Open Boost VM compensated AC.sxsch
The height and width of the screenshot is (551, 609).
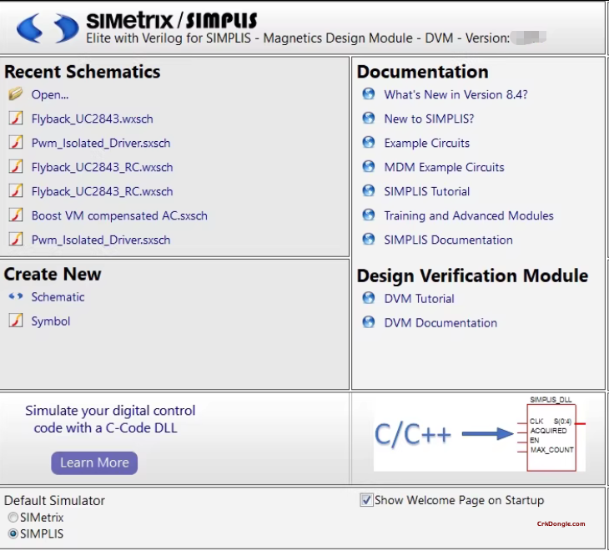119,215
